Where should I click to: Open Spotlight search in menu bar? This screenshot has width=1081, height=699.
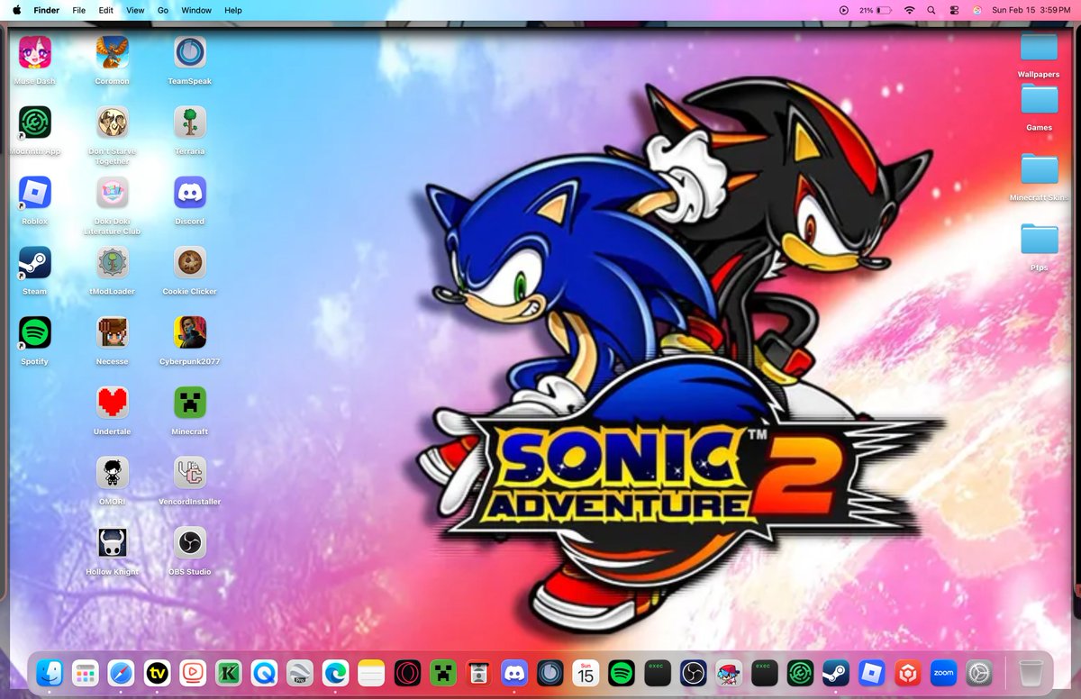[x=931, y=10]
